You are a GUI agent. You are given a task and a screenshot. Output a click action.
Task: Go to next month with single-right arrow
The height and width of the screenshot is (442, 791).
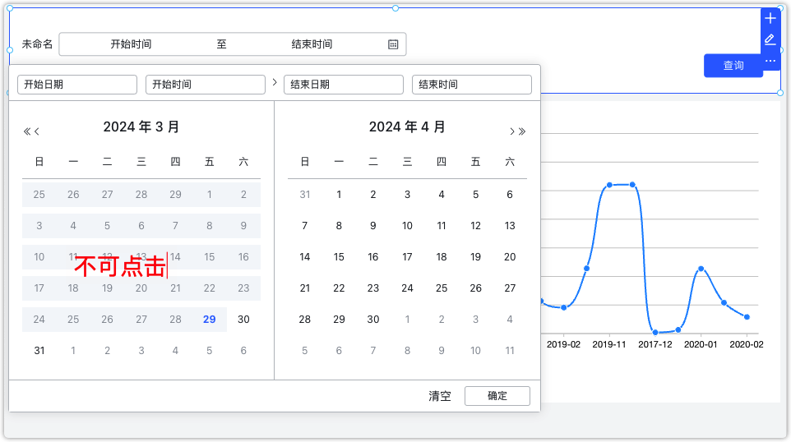coord(512,131)
